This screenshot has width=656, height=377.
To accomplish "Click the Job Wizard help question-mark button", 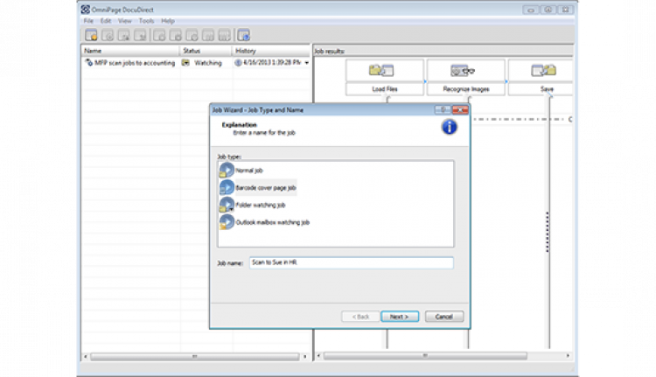I will click(x=443, y=109).
